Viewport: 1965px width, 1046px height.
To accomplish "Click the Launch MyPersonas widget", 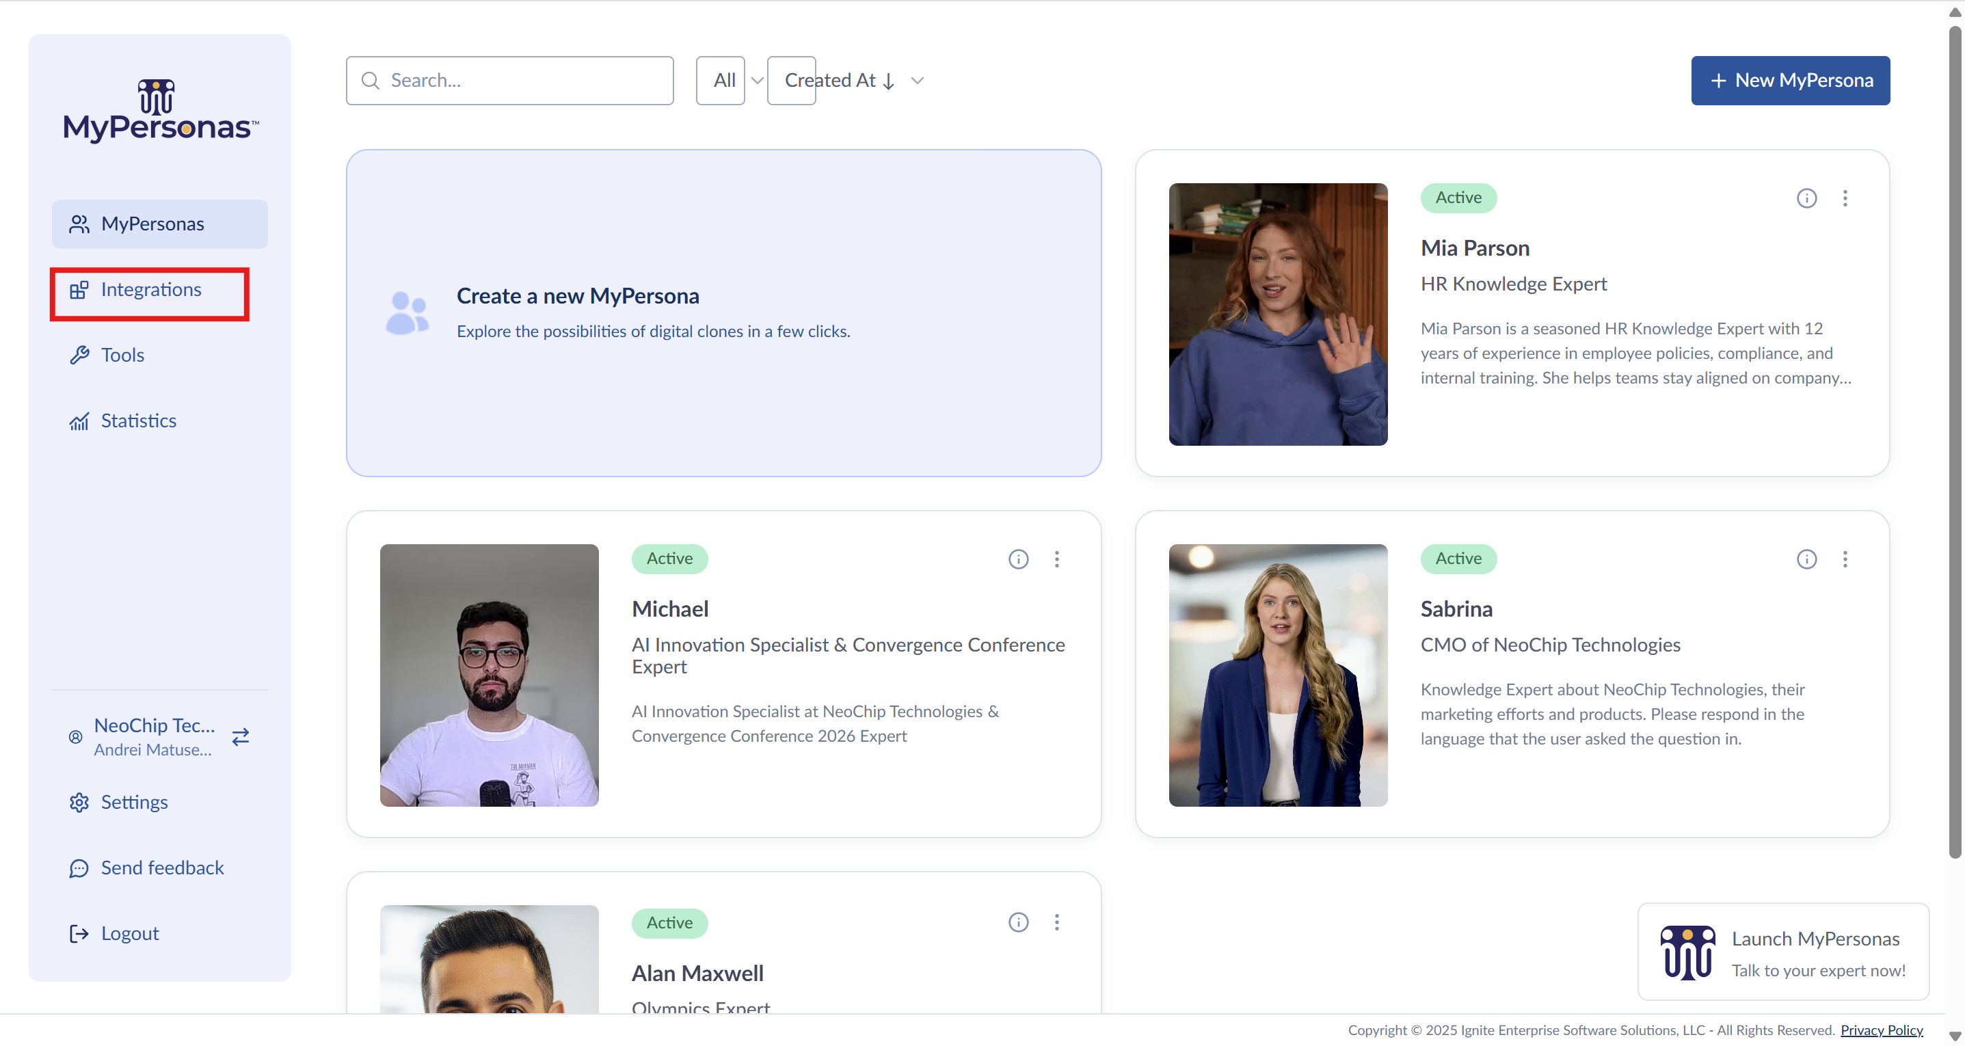I will coord(1782,952).
